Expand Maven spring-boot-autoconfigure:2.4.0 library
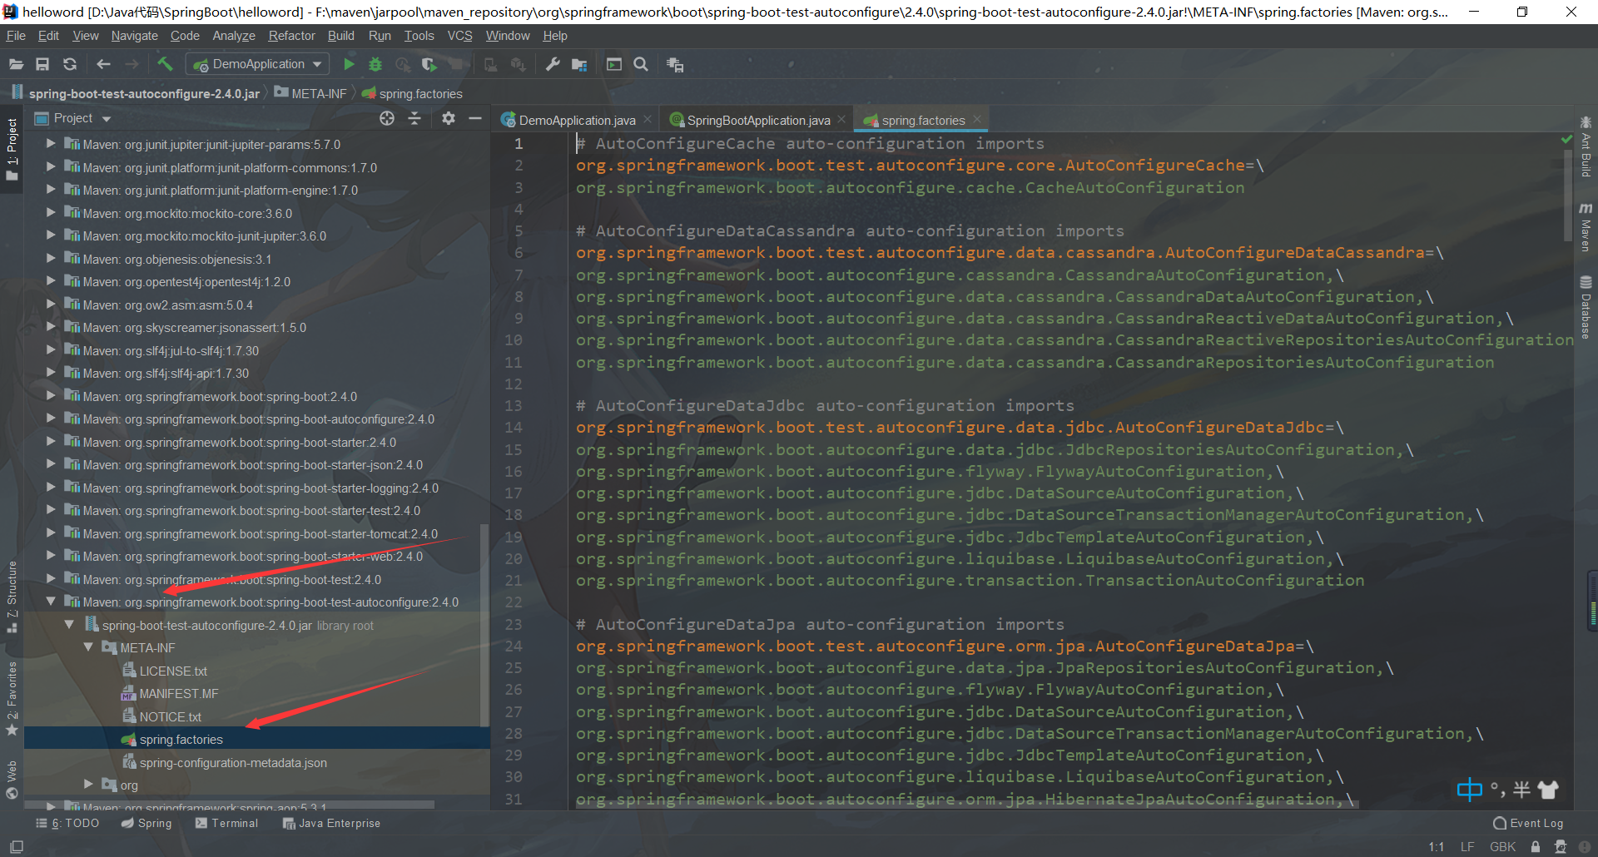1598x857 pixels. pyautogui.click(x=51, y=418)
